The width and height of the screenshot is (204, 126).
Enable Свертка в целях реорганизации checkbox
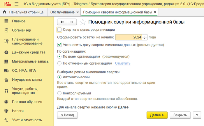[60, 30]
